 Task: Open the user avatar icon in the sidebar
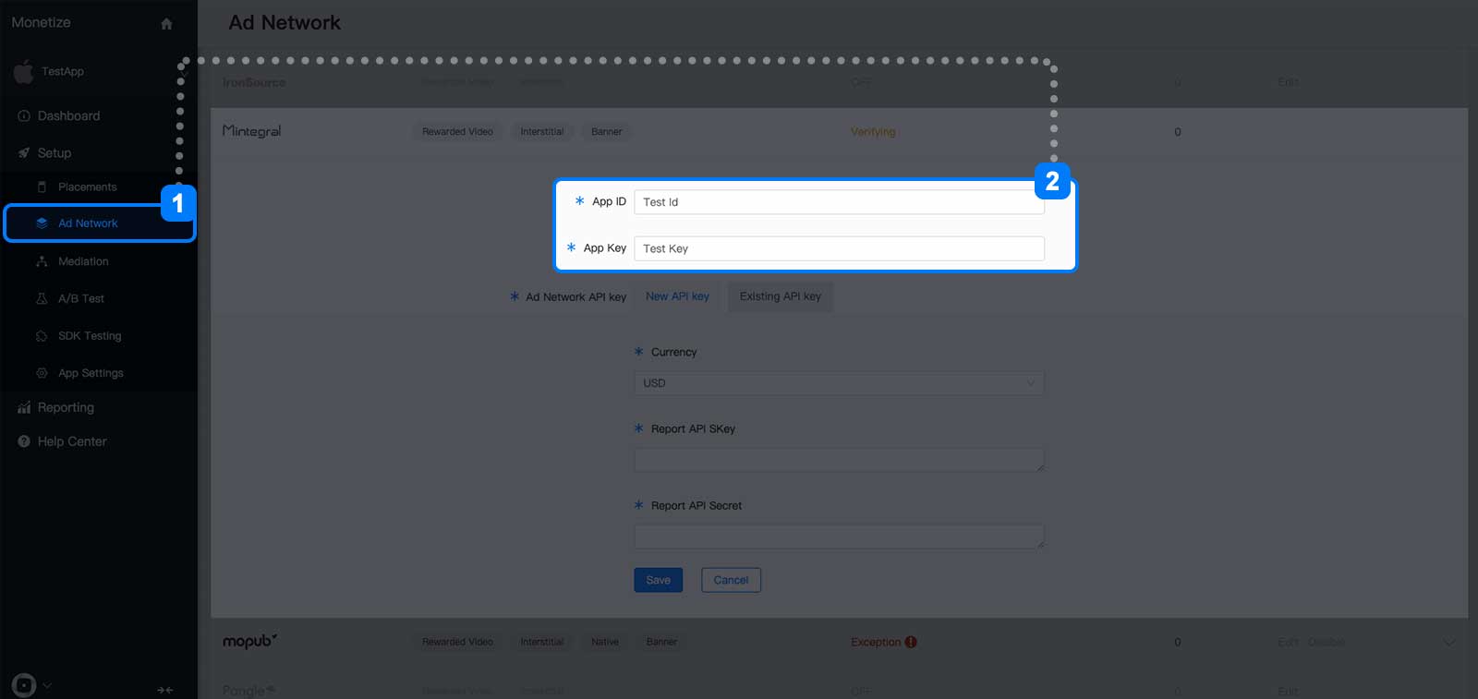tap(24, 685)
